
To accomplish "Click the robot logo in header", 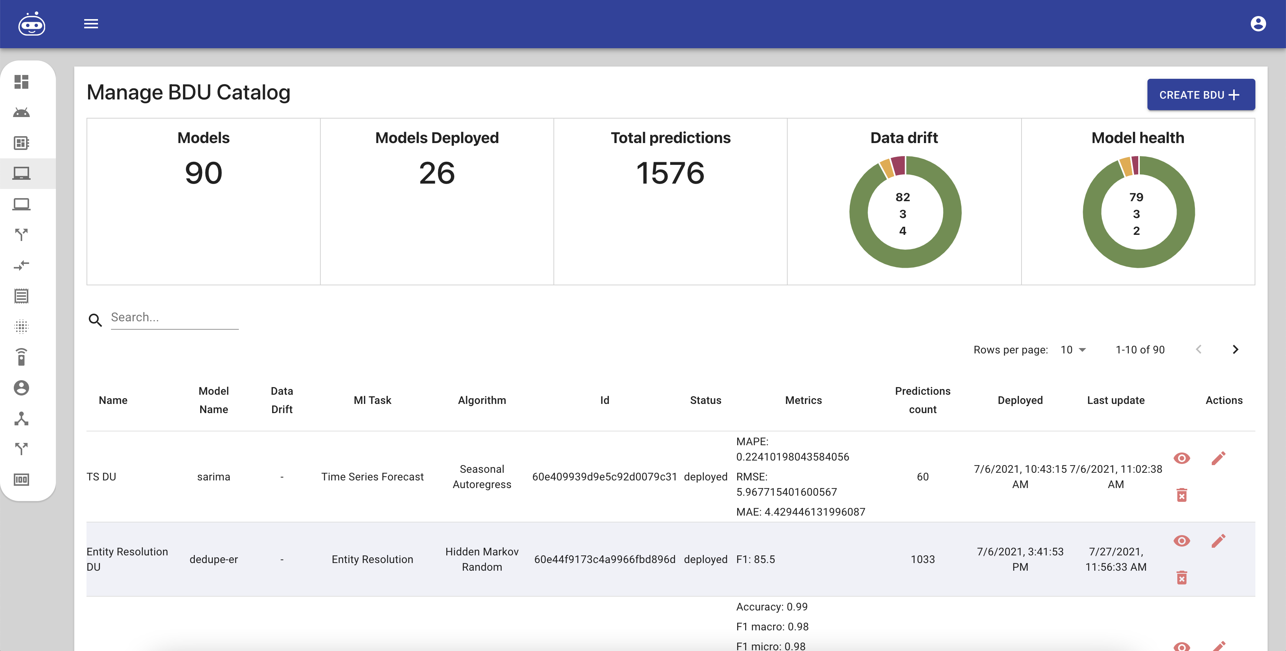I will 31,24.
